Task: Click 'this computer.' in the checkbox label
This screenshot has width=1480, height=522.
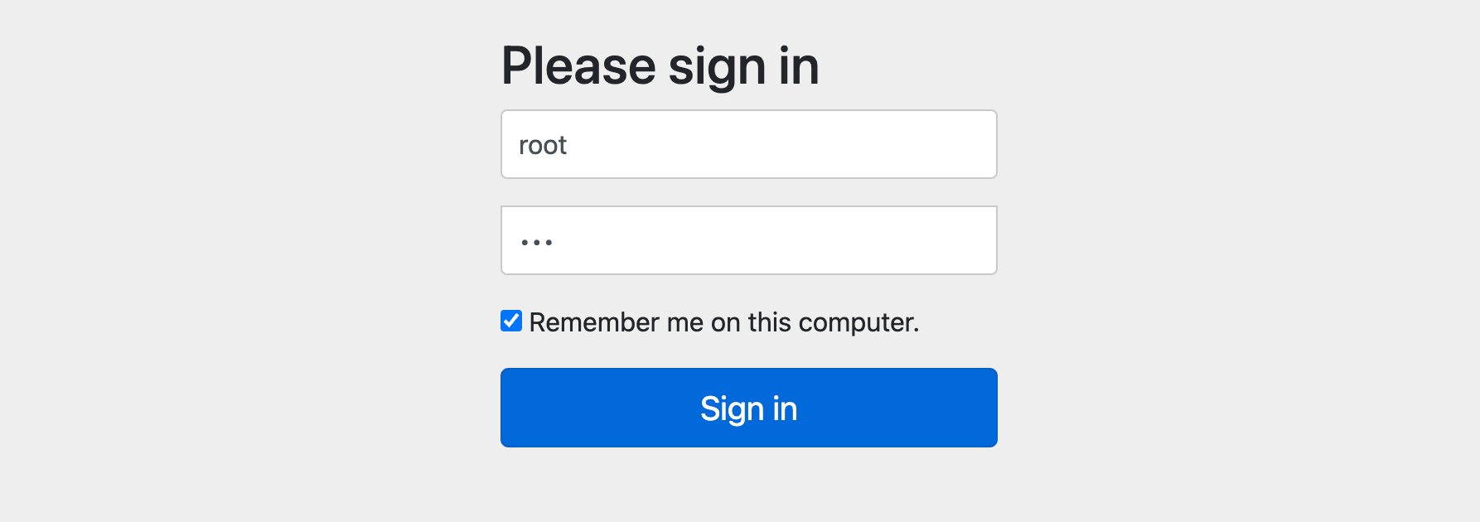Action: click(833, 322)
